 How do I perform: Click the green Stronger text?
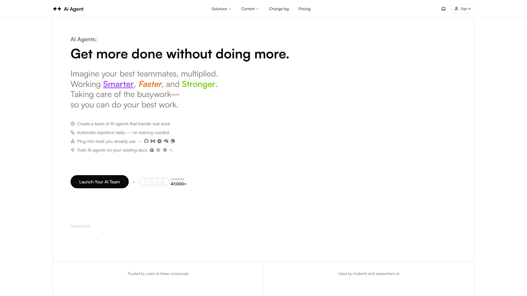(x=198, y=84)
